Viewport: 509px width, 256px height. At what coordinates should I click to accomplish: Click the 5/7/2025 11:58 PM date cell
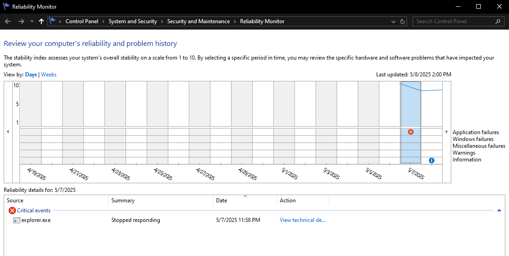click(238, 220)
